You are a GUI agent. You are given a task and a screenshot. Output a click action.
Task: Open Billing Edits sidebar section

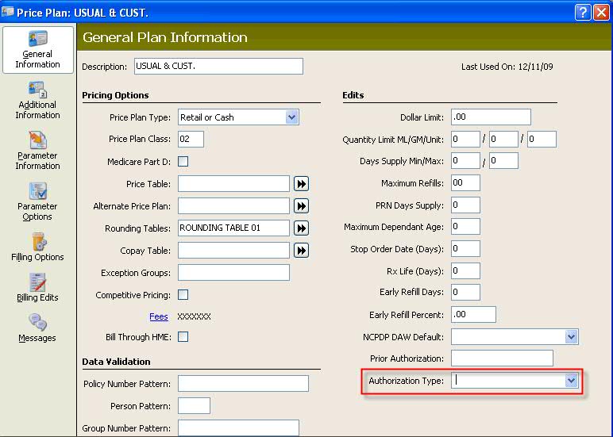[x=37, y=287]
